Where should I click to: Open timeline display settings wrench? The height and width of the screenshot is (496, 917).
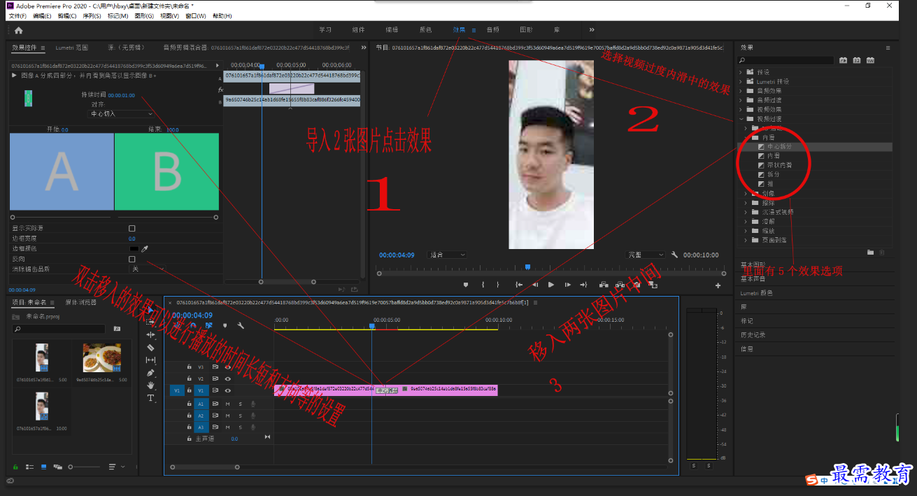(x=241, y=325)
